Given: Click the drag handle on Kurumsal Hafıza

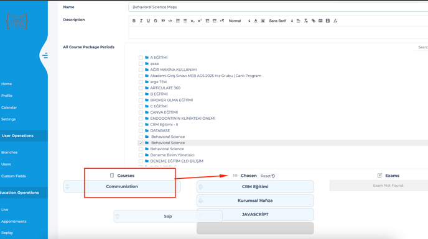Looking at the screenshot, I should [x=200, y=201].
